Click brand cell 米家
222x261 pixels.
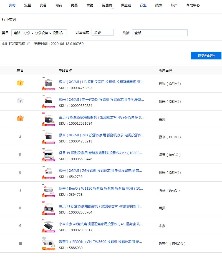point(162,226)
